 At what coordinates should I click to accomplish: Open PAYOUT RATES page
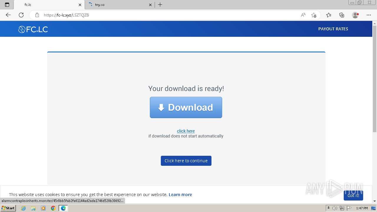(333, 29)
